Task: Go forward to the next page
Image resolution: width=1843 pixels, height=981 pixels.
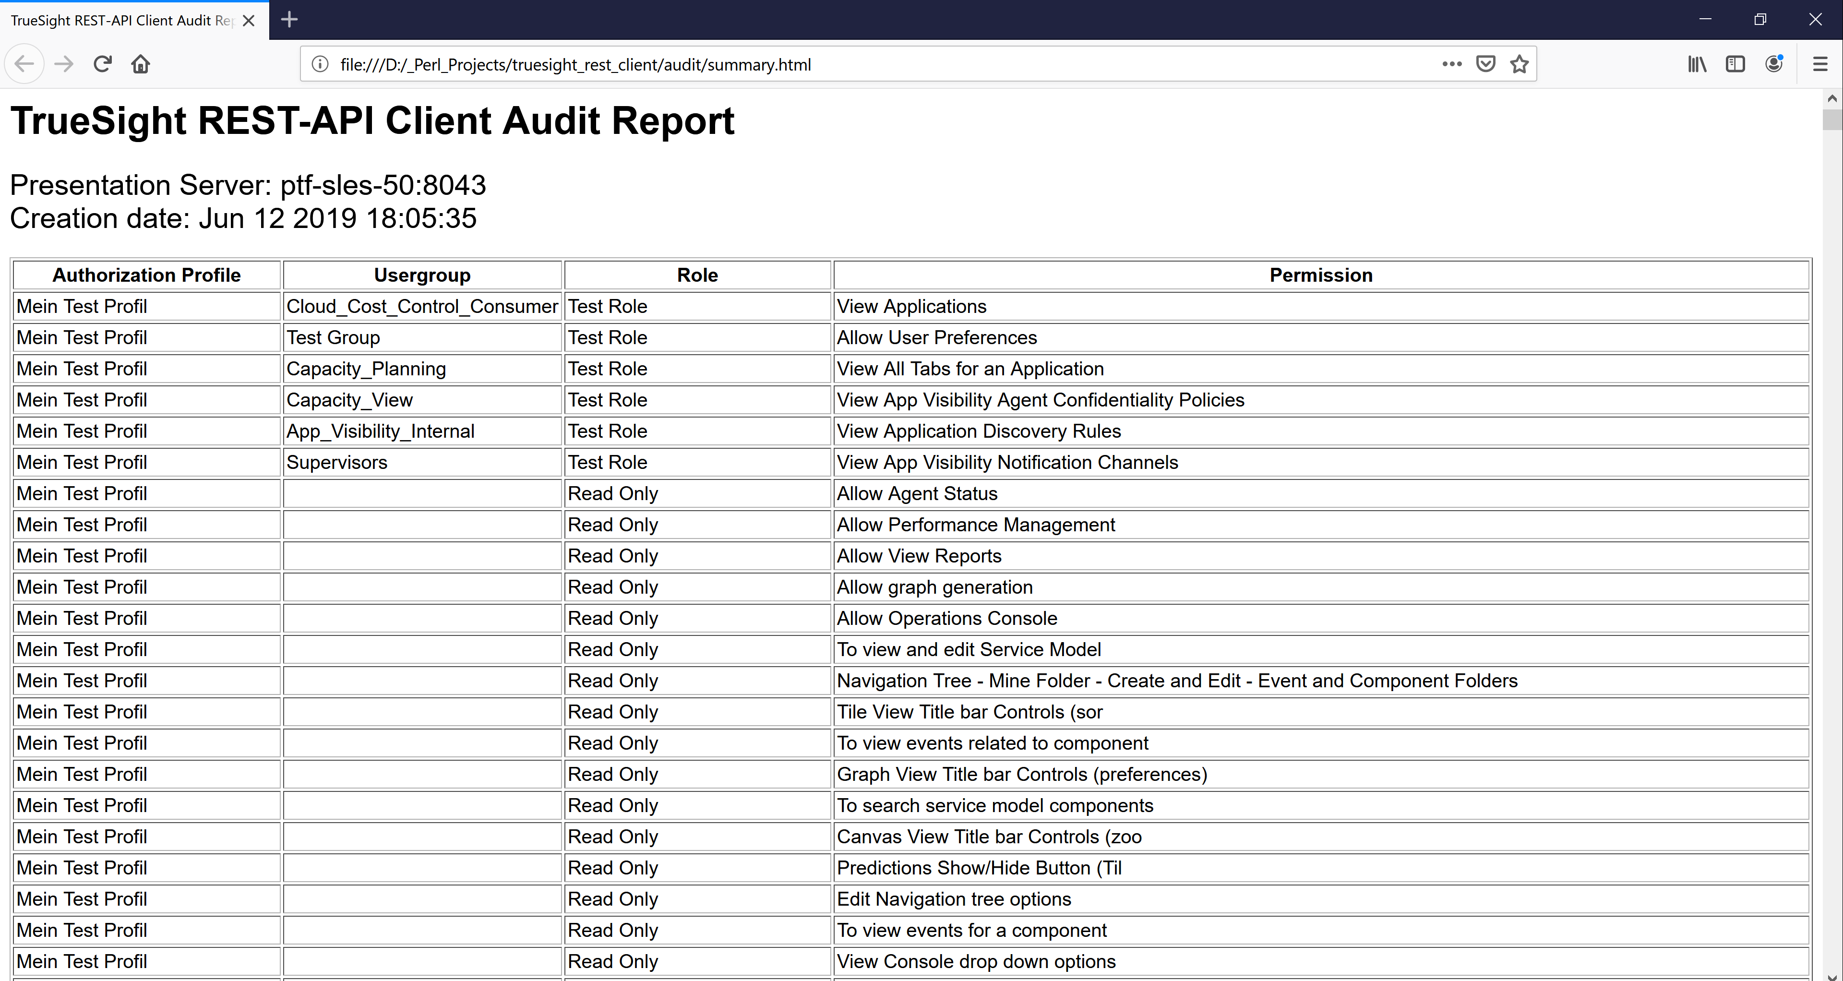Action: [64, 64]
